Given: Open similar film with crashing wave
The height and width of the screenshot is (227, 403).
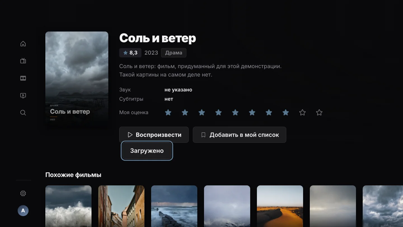Looking at the screenshot, I should click(68, 206).
